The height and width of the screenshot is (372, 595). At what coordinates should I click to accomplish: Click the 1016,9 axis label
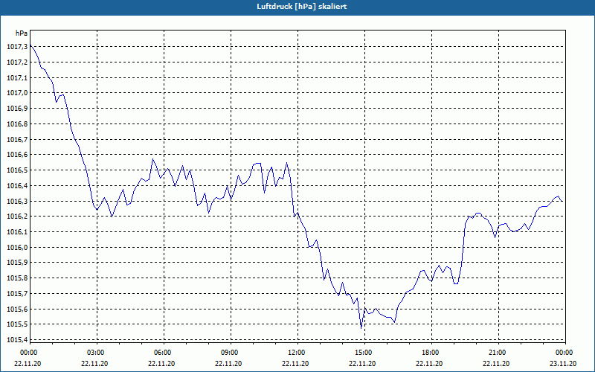17,109
